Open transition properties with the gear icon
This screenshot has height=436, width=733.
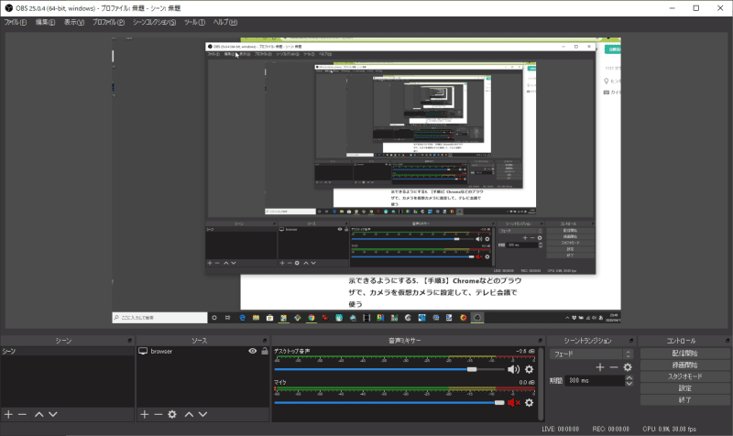(628, 367)
